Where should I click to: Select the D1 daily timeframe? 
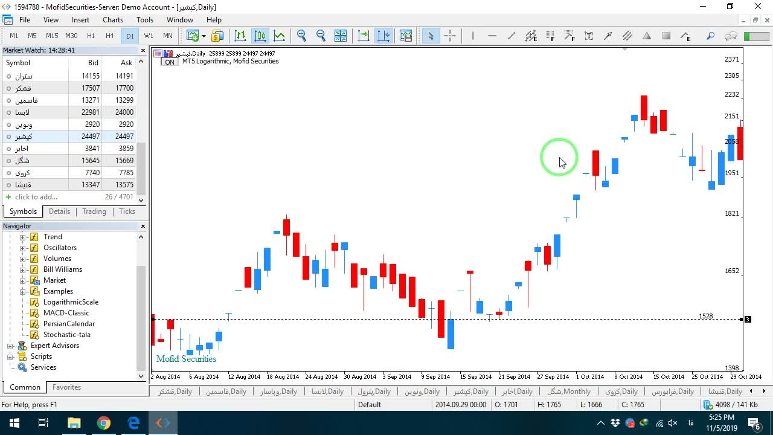click(x=130, y=36)
